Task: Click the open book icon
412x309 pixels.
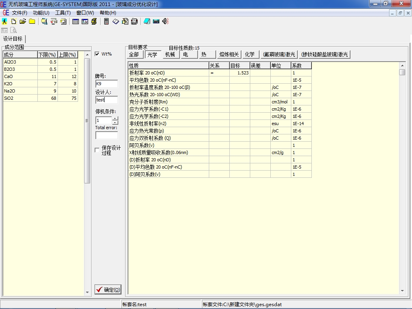Action: pos(115,22)
